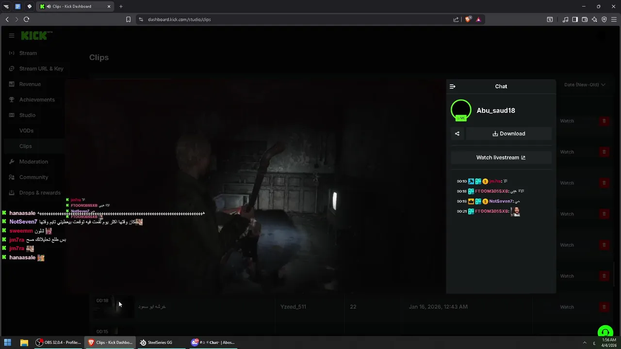Open the Achievements sidebar item
The image size is (621, 349).
coord(37,99)
